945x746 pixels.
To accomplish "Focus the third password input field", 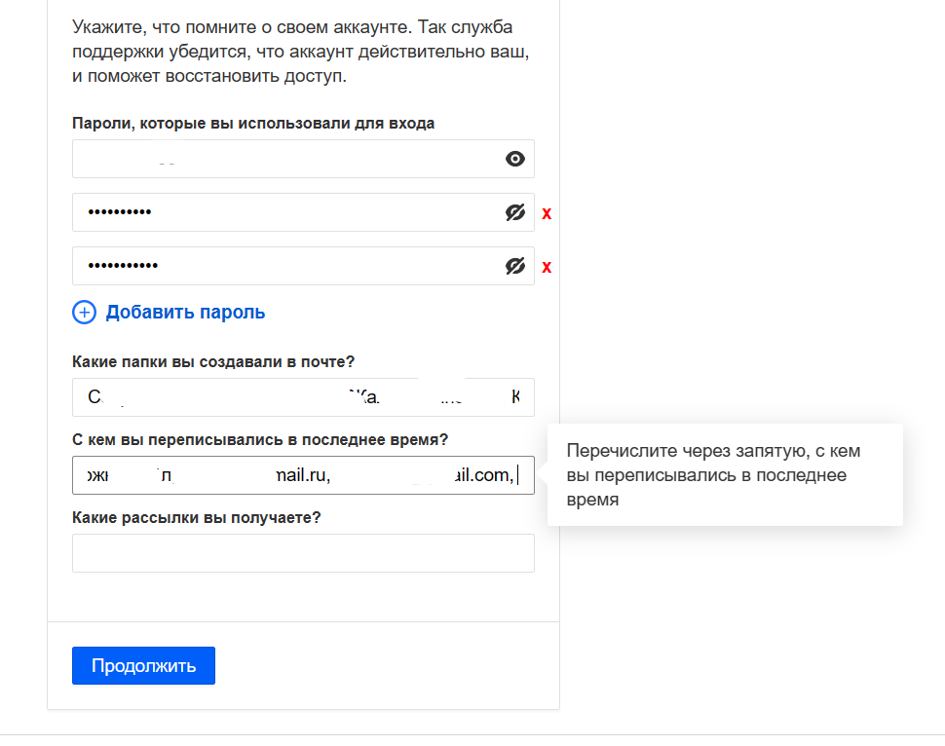I will pos(303,266).
